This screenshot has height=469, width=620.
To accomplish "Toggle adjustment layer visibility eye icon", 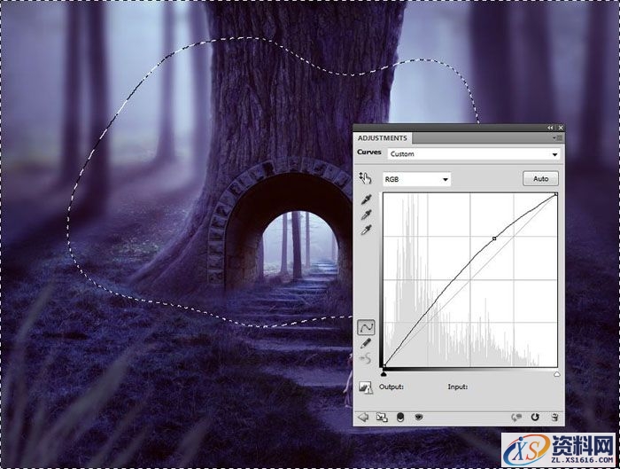I will (x=419, y=416).
